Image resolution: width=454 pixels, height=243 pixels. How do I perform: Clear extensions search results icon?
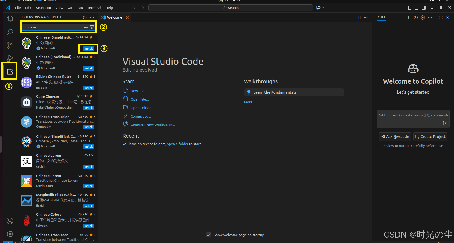(86, 27)
